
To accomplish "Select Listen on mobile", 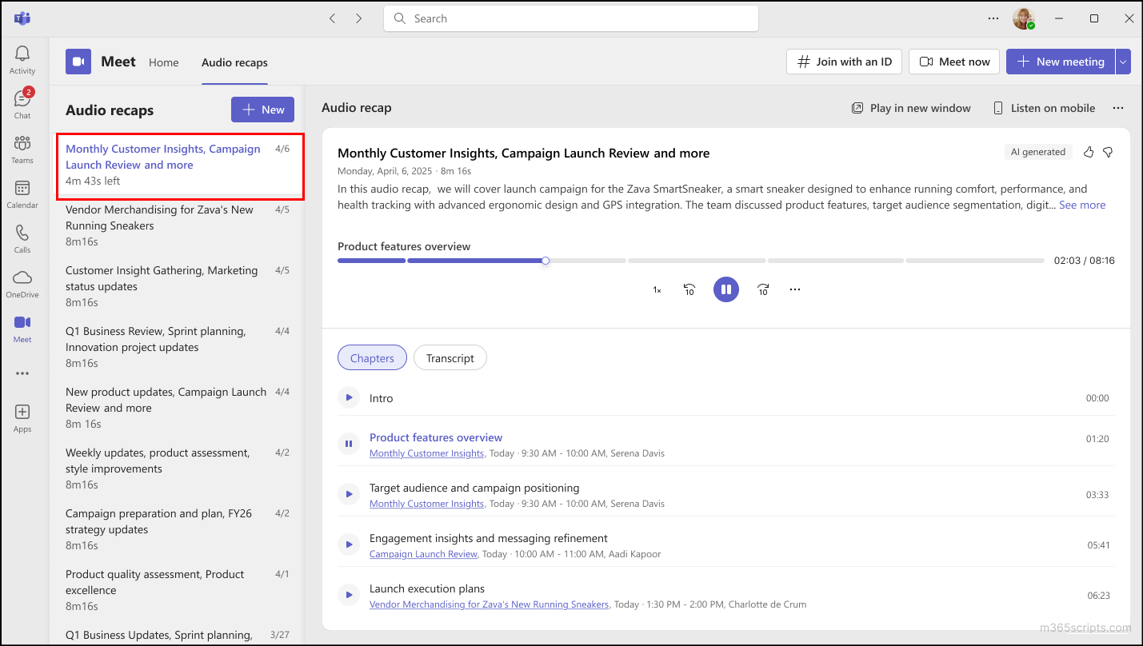I will click(1043, 107).
